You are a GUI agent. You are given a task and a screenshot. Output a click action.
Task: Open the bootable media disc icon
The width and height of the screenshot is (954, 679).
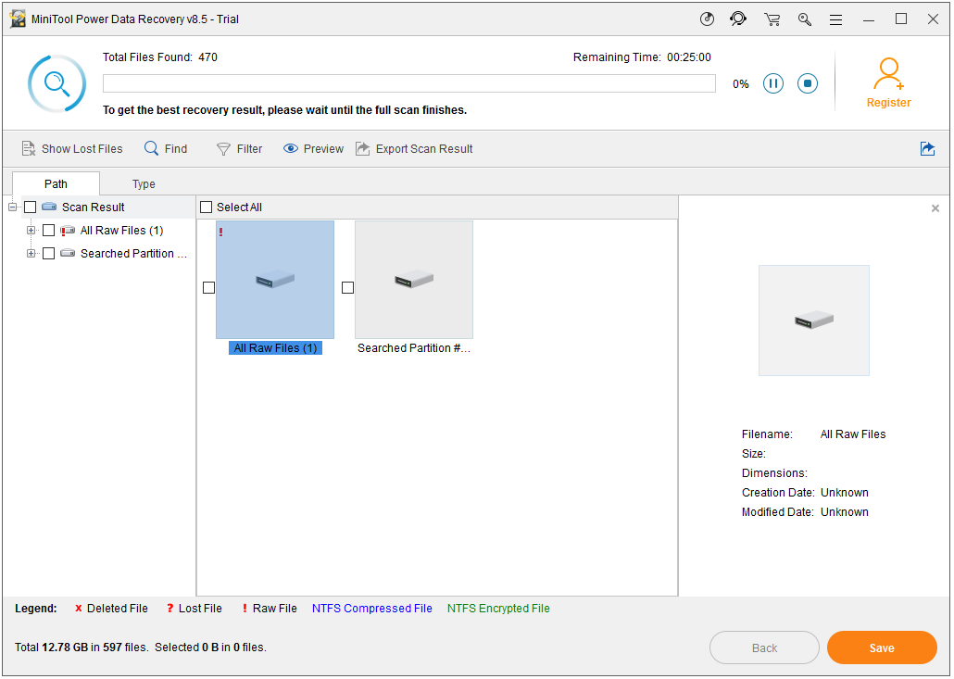pos(707,19)
